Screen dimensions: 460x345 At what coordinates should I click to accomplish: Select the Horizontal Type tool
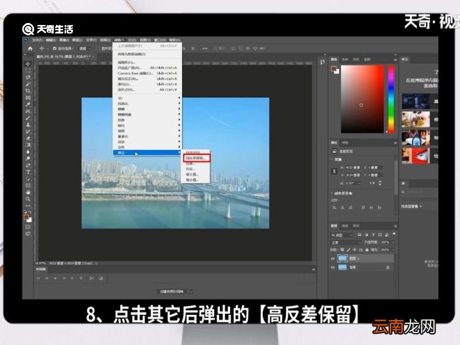point(28,172)
